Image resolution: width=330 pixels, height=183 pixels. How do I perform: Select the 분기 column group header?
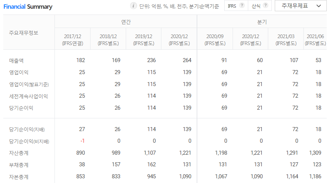pyautogui.click(x=262, y=22)
